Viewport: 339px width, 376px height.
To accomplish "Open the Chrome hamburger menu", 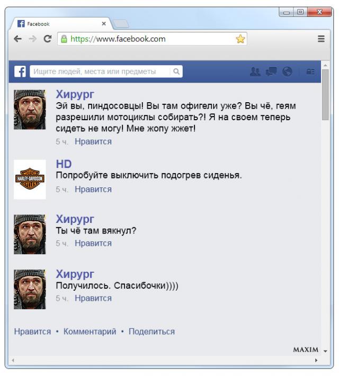I will pos(321,39).
